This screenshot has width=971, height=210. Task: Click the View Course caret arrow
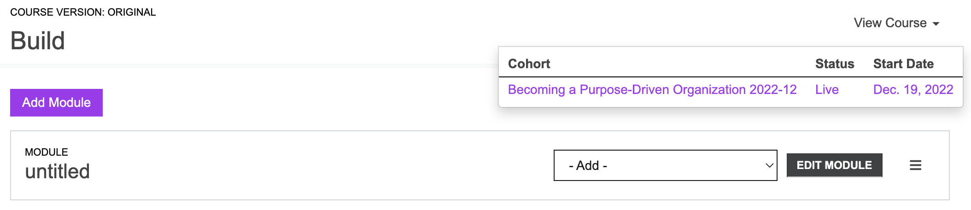(x=936, y=24)
